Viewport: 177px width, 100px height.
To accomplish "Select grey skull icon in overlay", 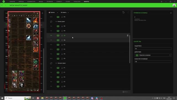I will click(14, 85).
